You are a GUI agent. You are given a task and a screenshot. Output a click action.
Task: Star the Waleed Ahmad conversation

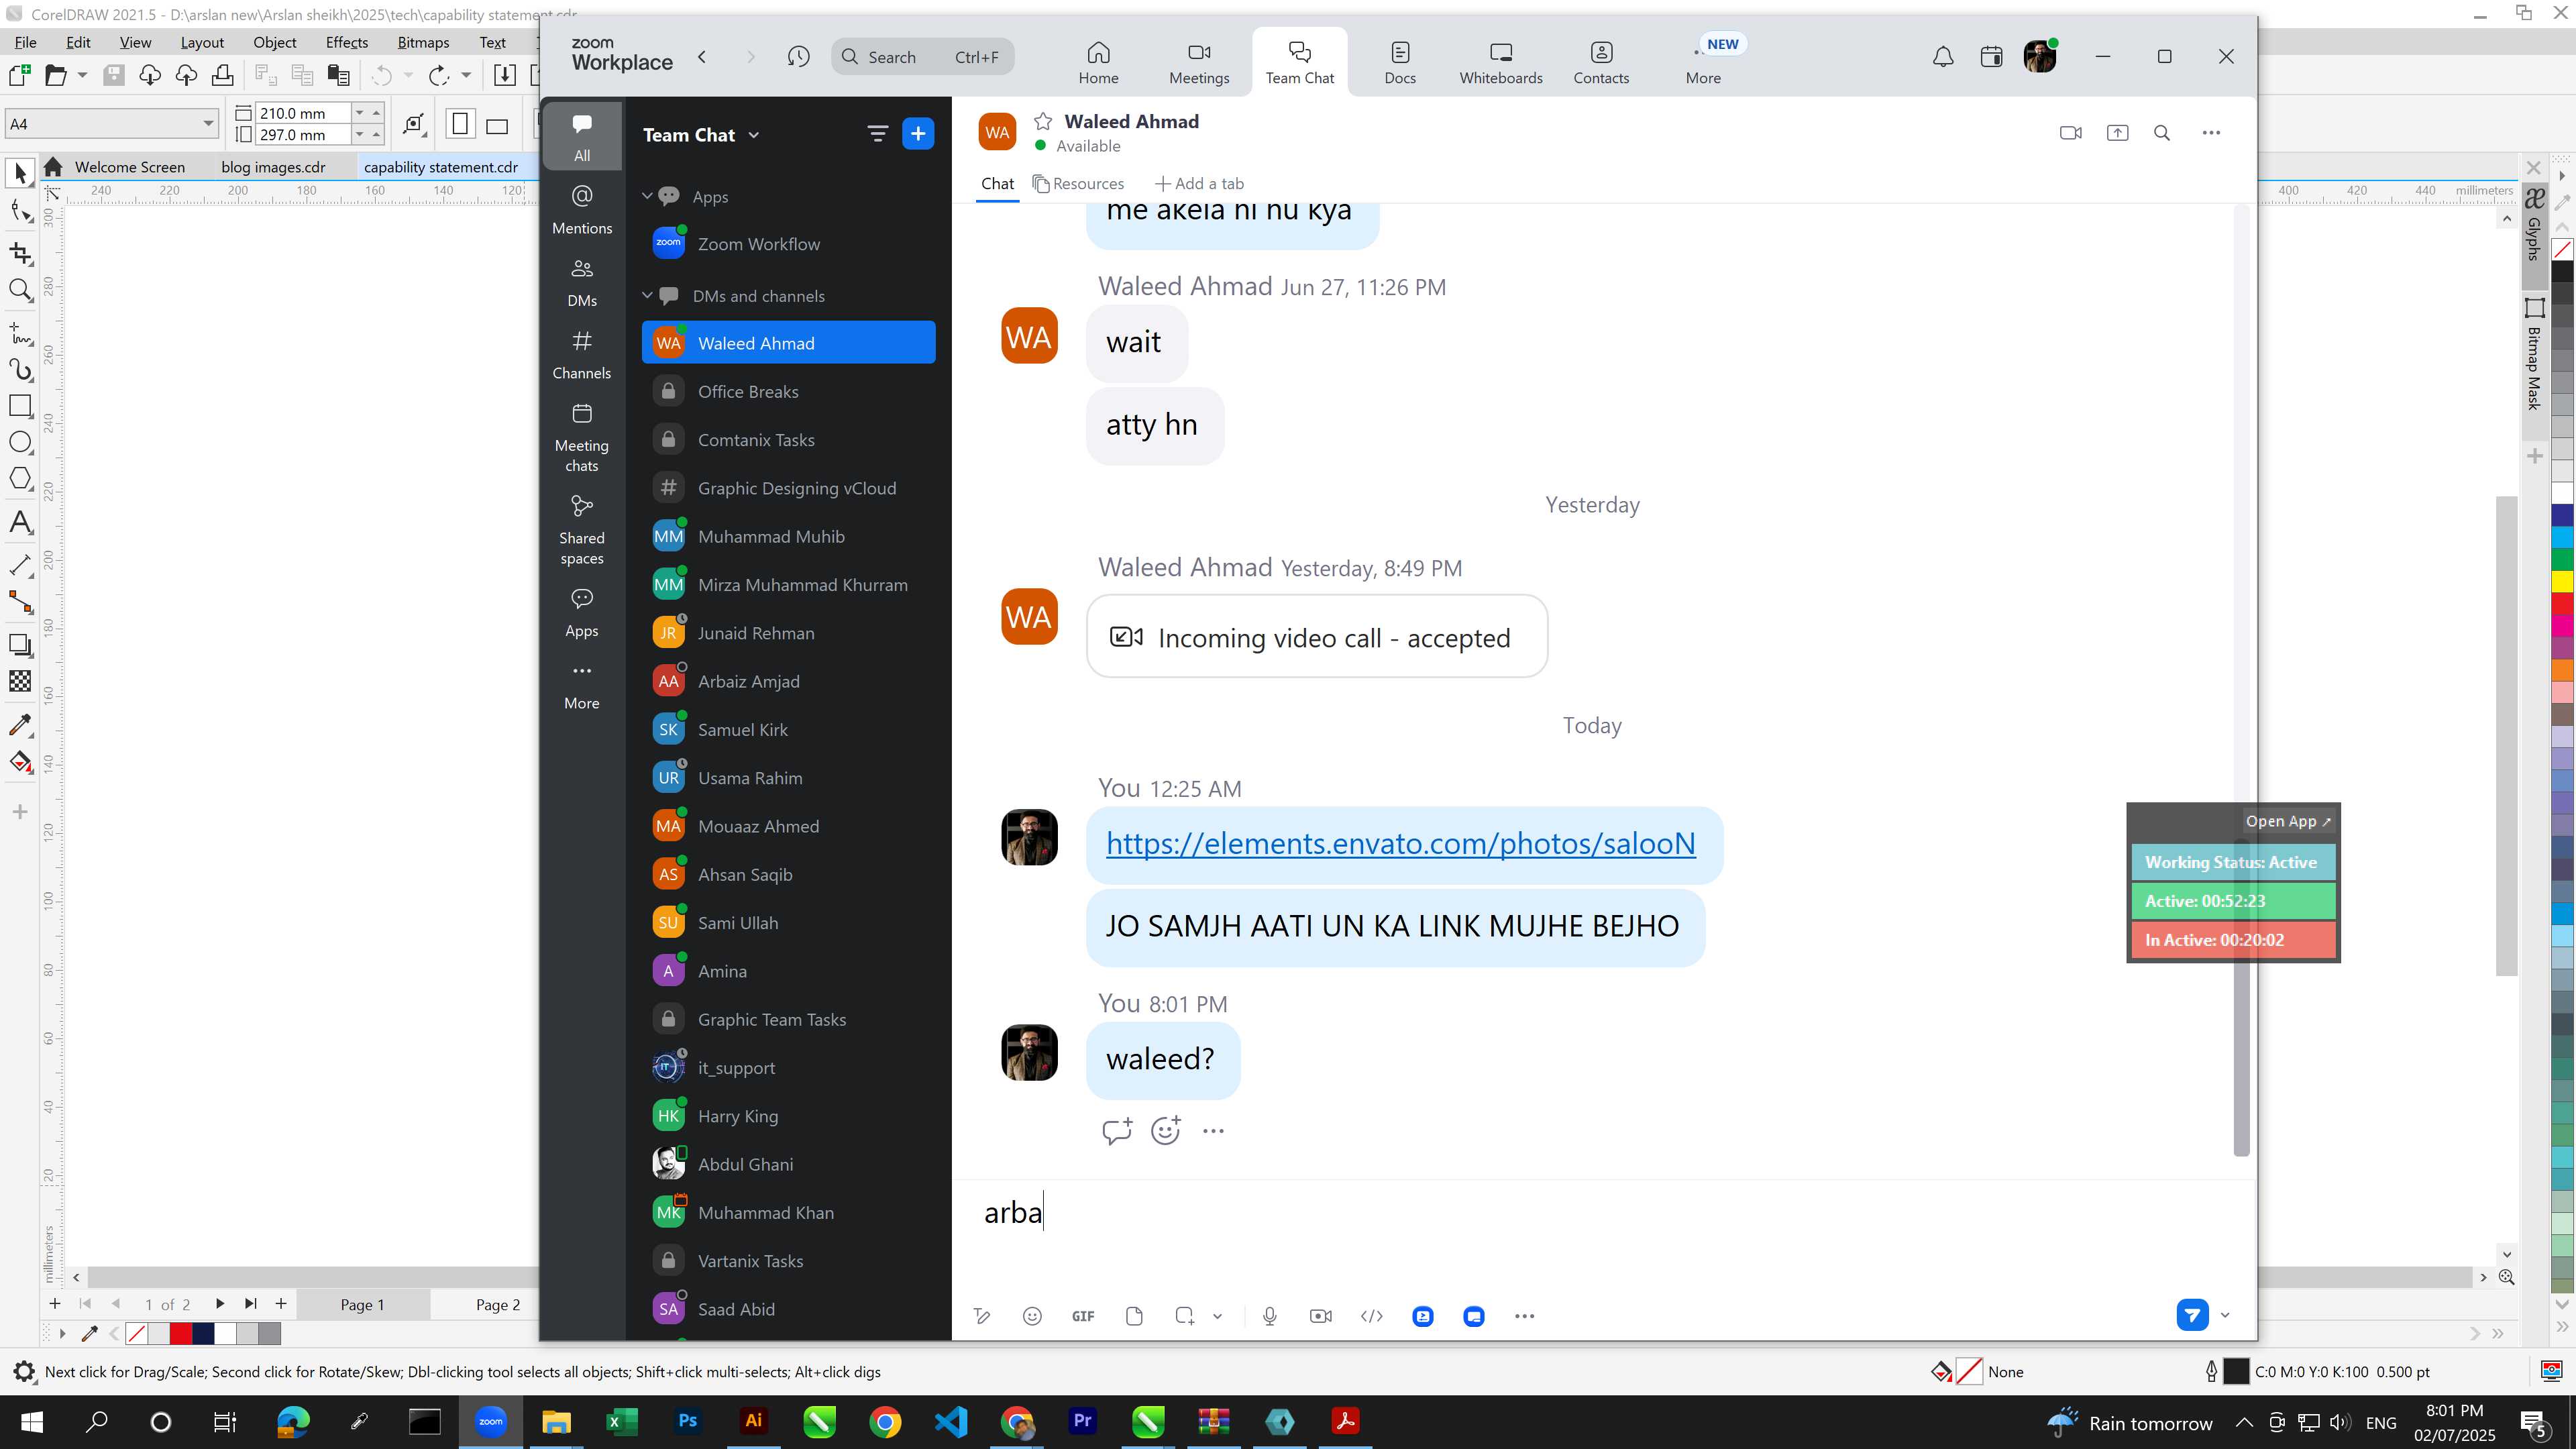pyautogui.click(x=1043, y=121)
